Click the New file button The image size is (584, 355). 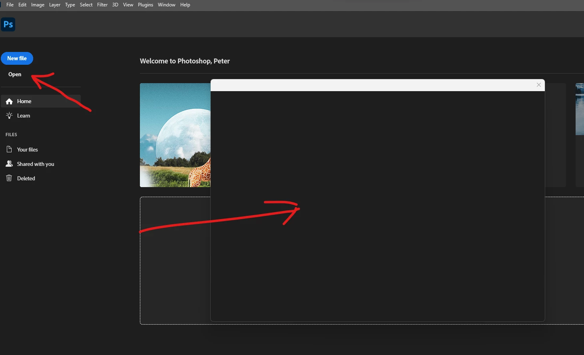tap(17, 58)
